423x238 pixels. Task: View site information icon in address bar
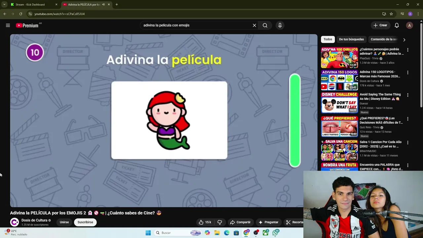30,14
